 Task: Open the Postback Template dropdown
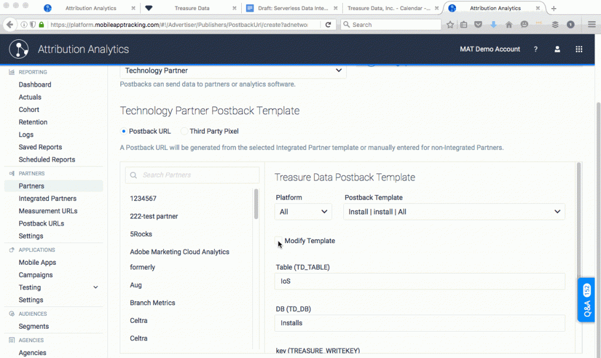pos(454,212)
